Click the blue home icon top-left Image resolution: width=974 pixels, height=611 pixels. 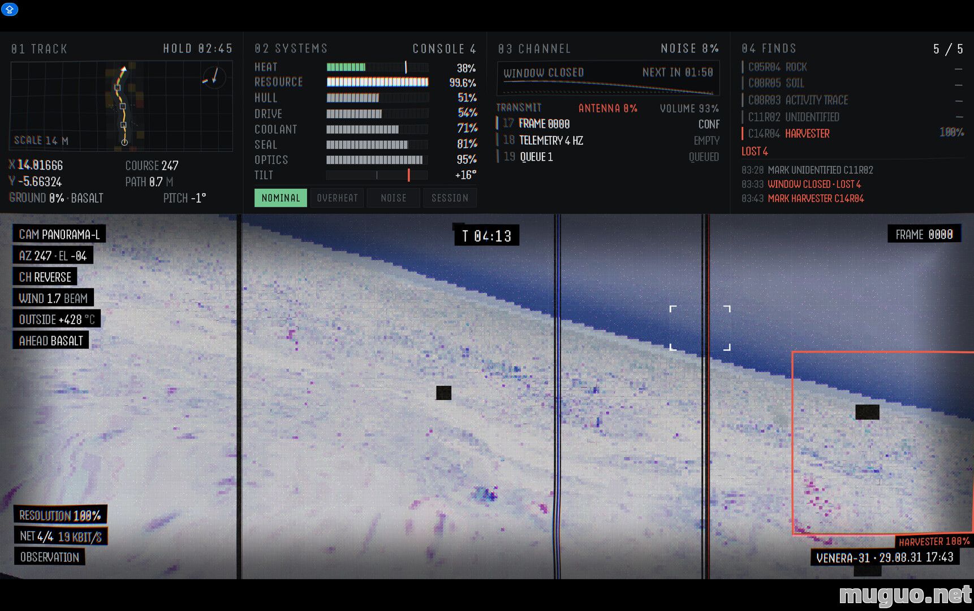[10, 9]
